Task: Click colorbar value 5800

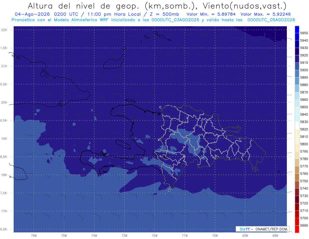Action: point(304,144)
